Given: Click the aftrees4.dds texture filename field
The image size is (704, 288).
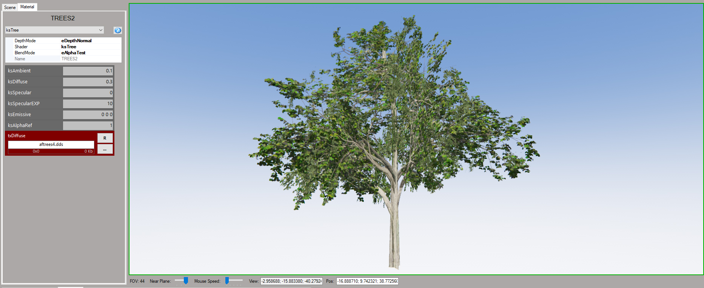Looking at the screenshot, I should (51, 144).
